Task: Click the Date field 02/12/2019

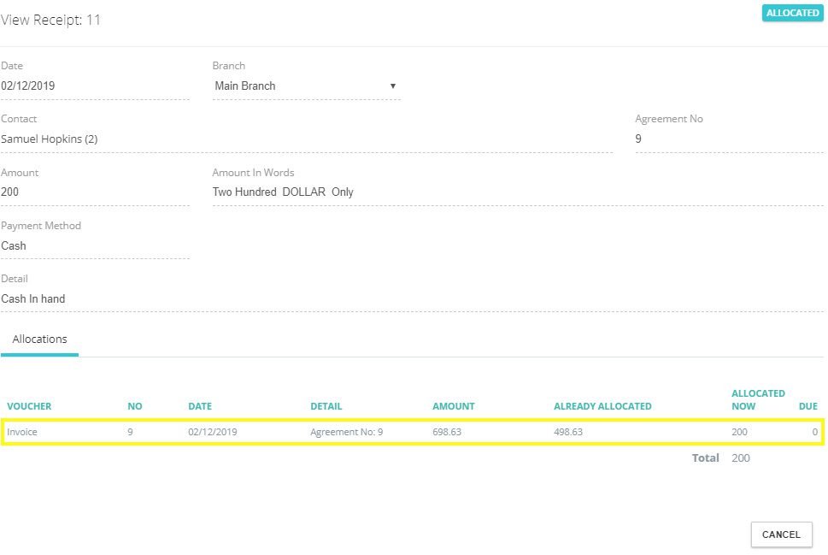Action: 95,86
